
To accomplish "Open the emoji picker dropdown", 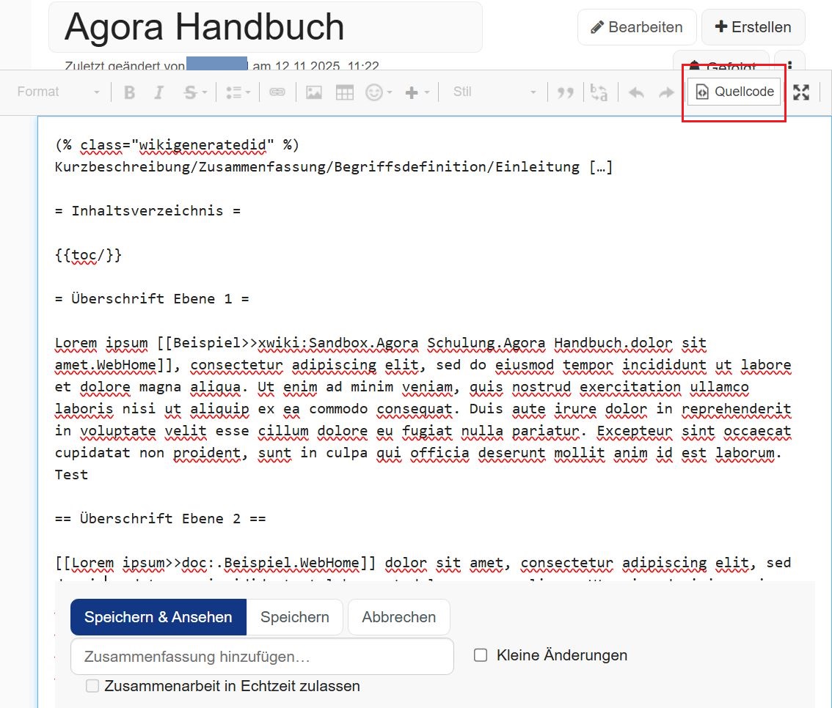I will [x=379, y=92].
